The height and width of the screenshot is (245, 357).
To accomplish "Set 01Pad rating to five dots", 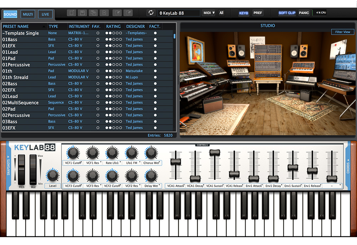I will 120,58.
